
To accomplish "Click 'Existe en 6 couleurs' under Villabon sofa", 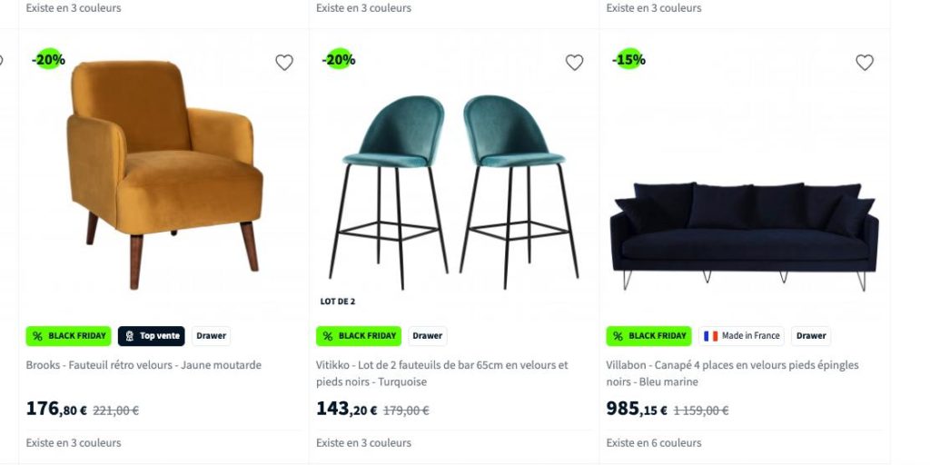I will click(654, 442).
